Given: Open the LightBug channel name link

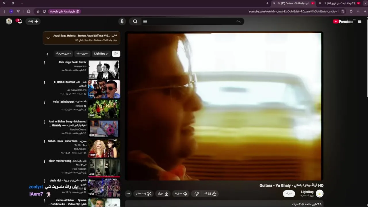Looking at the screenshot, I should (307, 192).
